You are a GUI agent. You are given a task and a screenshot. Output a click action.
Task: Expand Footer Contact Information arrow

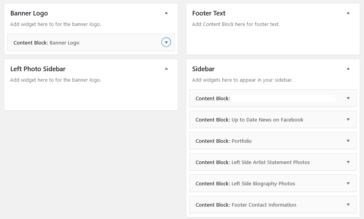coord(348,205)
